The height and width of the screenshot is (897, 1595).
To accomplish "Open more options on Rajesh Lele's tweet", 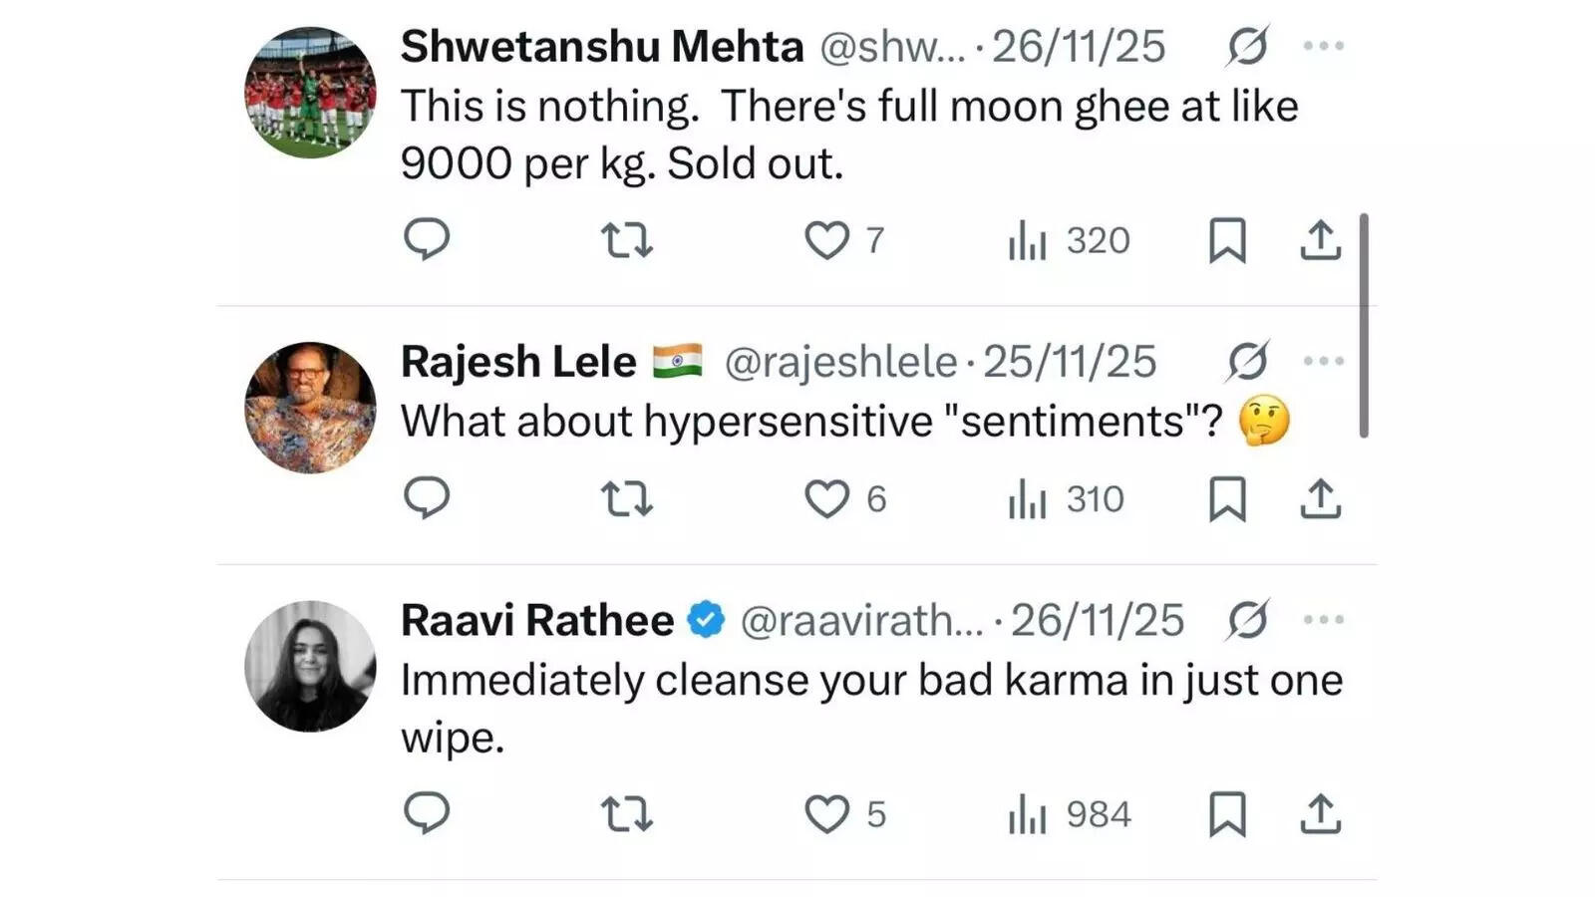I will (x=1323, y=361).
